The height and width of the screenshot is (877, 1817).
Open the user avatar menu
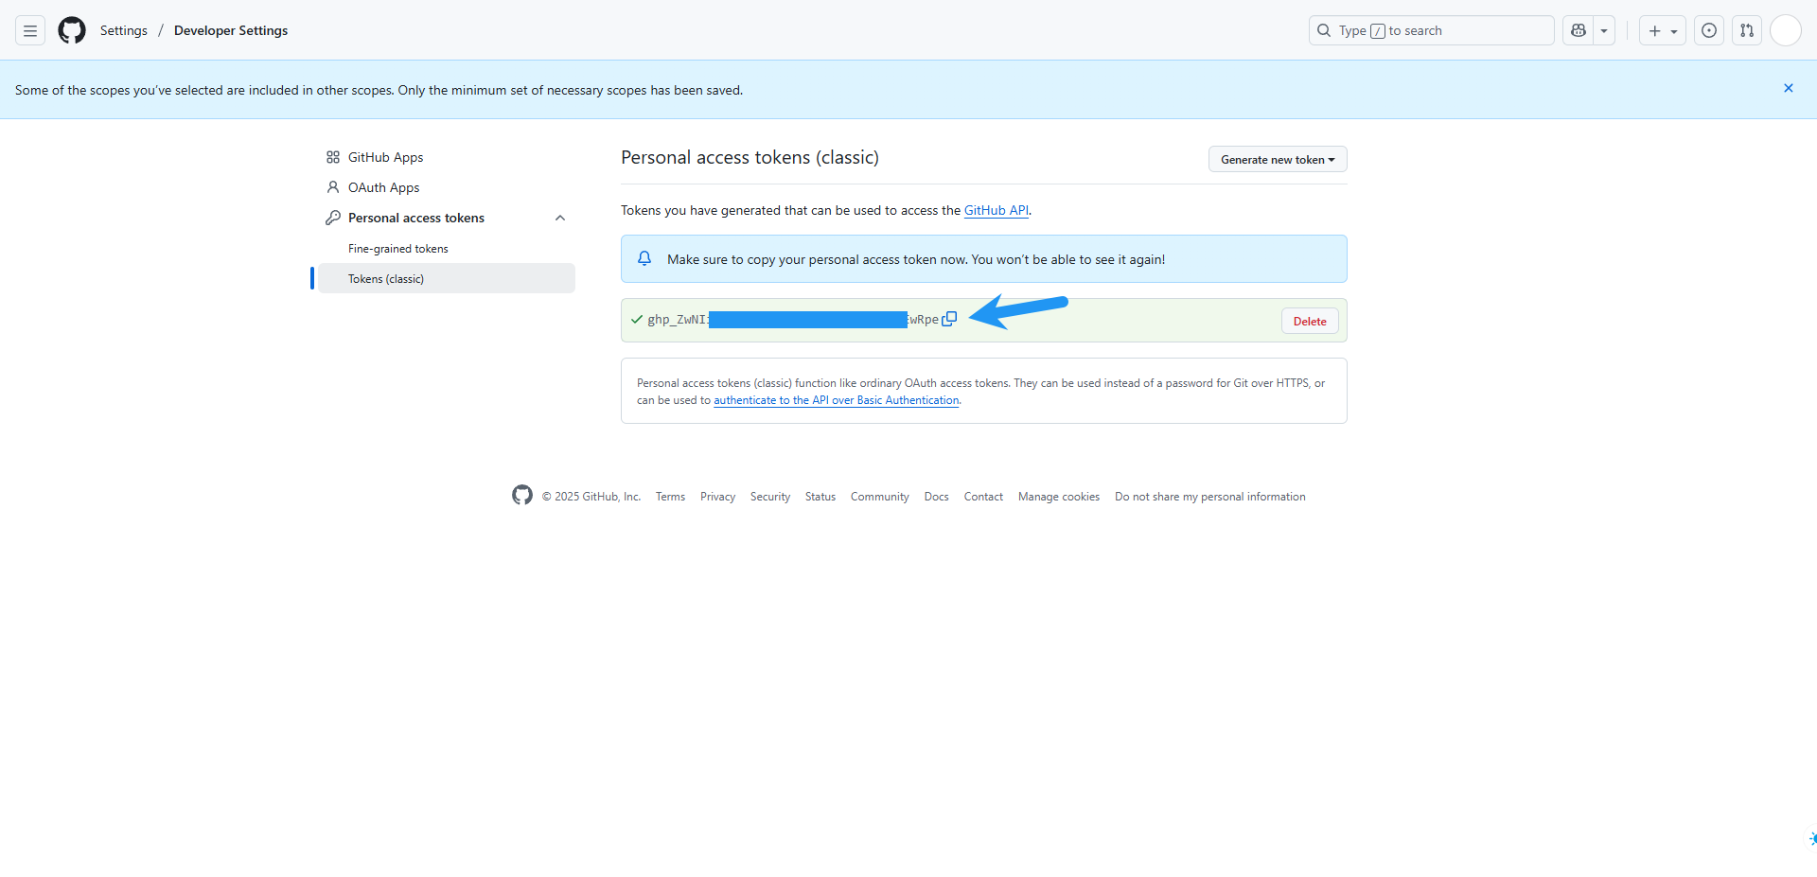(1785, 30)
